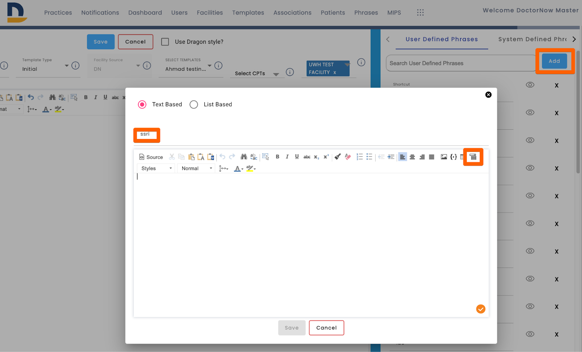Increase indent in the phrase editor toolbar

pyautogui.click(x=391, y=157)
